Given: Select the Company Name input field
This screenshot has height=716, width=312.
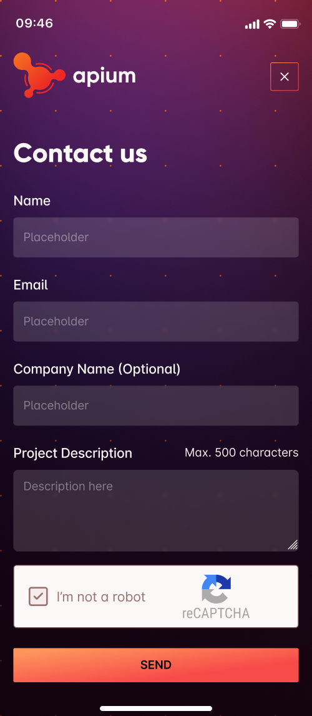Looking at the screenshot, I should 156,405.
